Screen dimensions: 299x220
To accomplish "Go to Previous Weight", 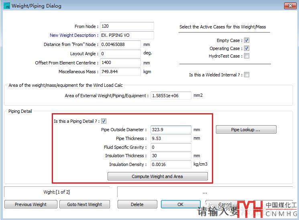I will (31, 204).
